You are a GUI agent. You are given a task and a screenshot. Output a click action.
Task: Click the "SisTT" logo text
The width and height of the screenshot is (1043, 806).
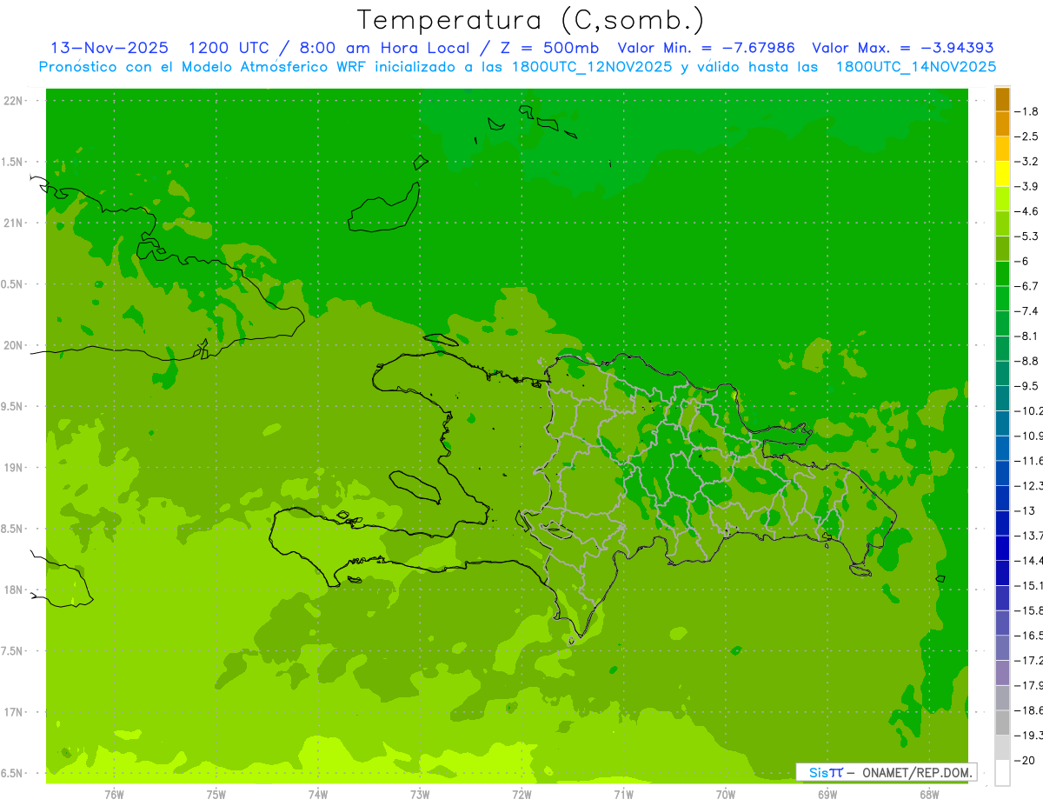coord(826,772)
